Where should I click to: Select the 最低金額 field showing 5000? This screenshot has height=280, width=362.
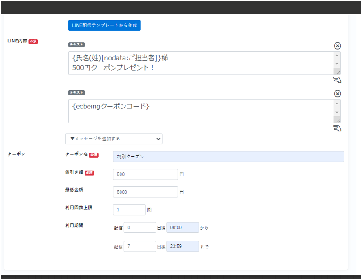tap(145, 192)
